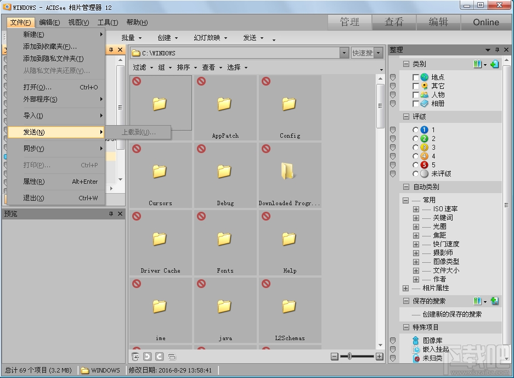
Task: Click the green add category icon
Action: pos(494,64)
